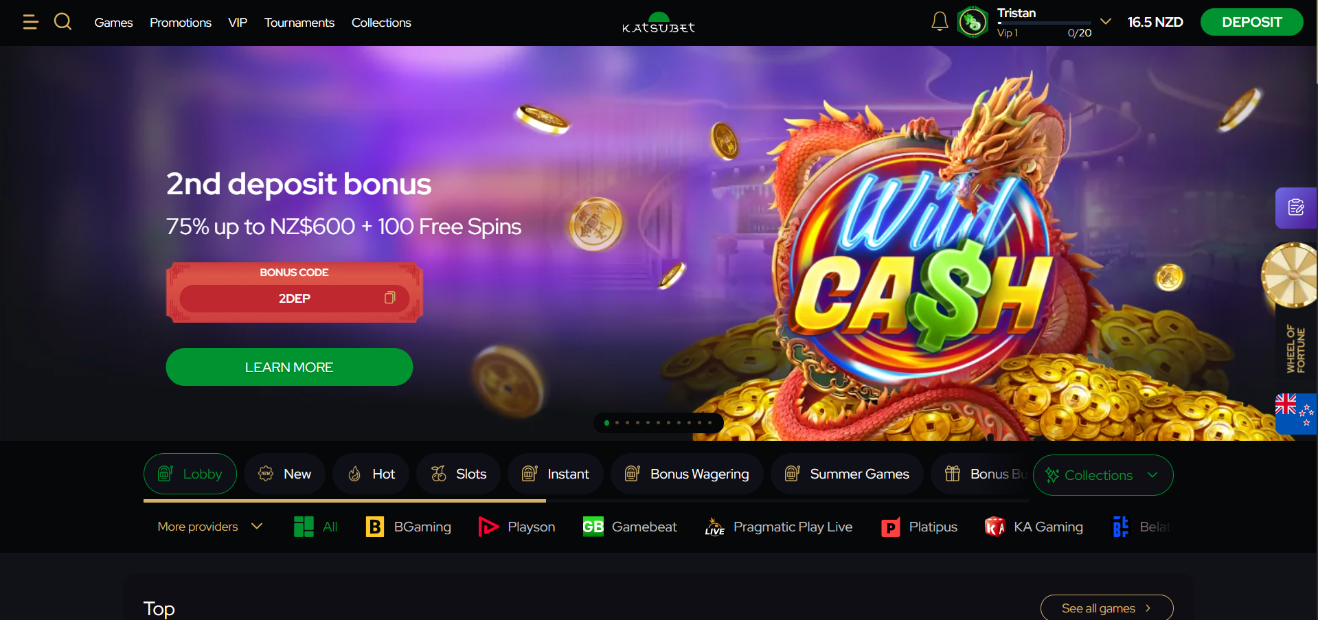Image resolution: width=1318 pixels, height=620 pixels.
Task: Click the search magnifier icon
Action: (63, 22)
